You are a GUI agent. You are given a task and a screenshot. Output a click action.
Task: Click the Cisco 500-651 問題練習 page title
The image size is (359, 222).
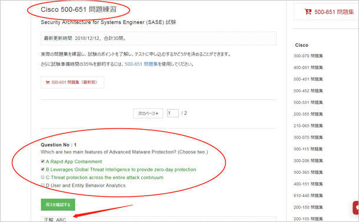pos(78,9)
